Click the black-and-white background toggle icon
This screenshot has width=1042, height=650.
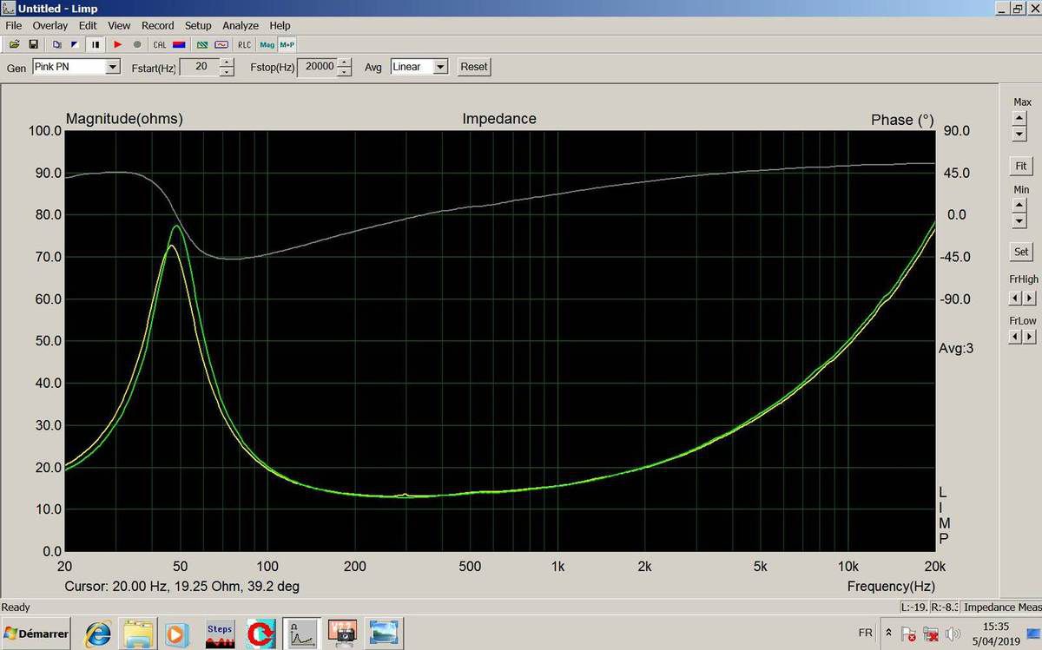[75, 44]
